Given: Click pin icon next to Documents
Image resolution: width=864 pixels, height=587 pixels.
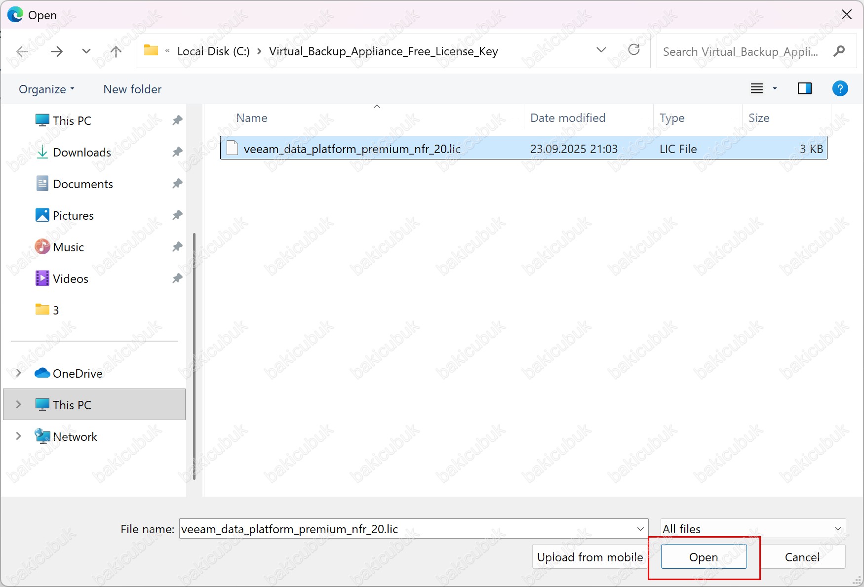Looking at the screenshot, I should point(177,184).
